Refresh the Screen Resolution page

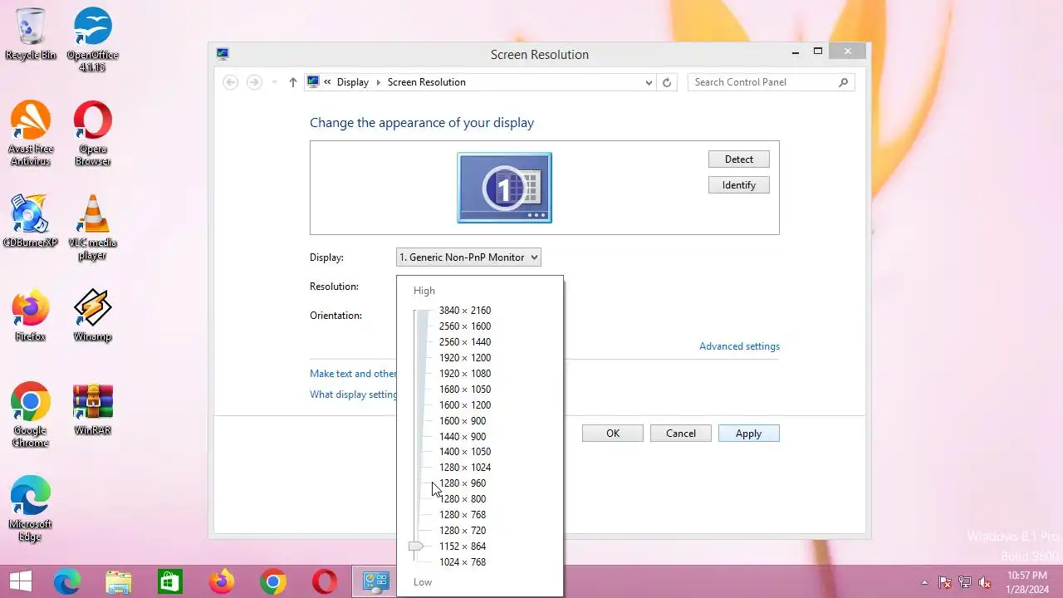(667, 82)
